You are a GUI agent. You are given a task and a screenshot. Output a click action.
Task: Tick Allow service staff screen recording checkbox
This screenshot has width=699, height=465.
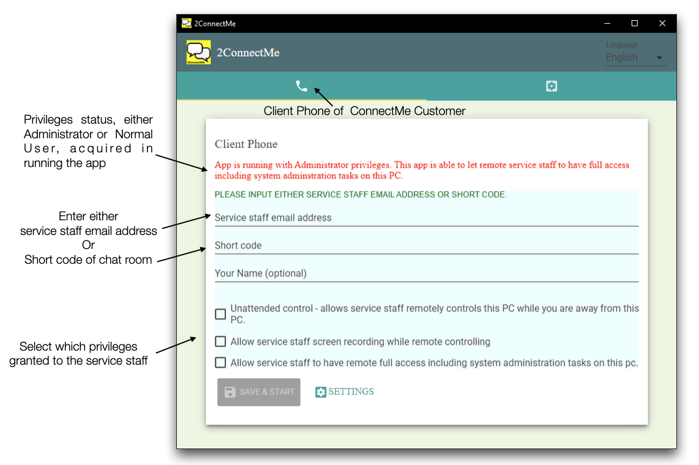point(221,341)
